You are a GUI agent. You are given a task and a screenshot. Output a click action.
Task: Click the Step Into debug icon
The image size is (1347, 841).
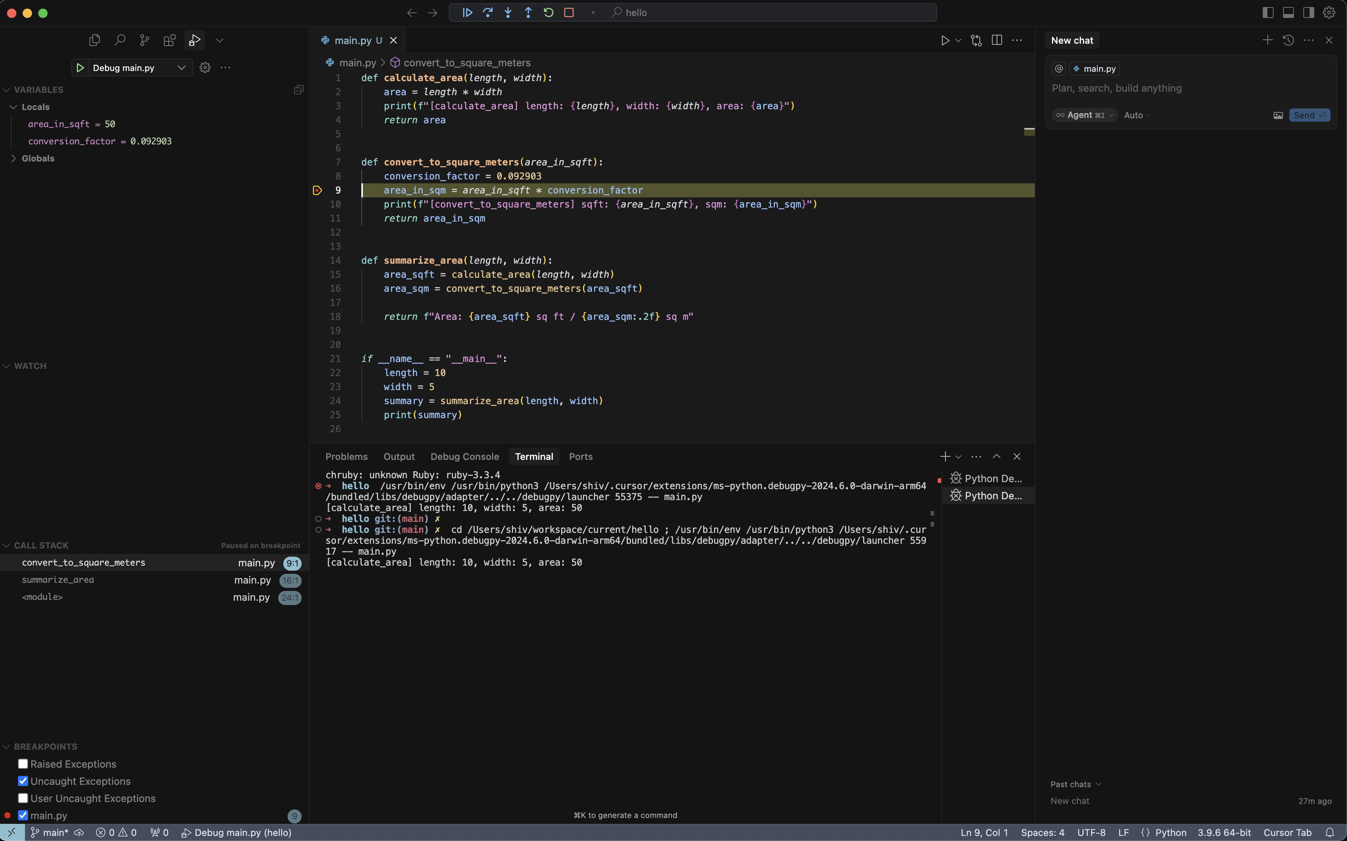508,12
